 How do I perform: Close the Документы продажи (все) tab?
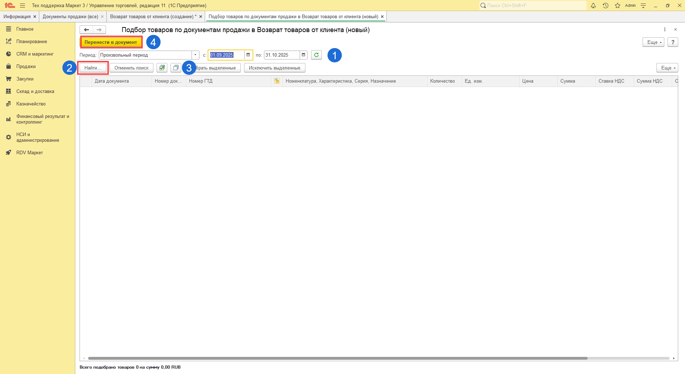(x=102, y=17)
